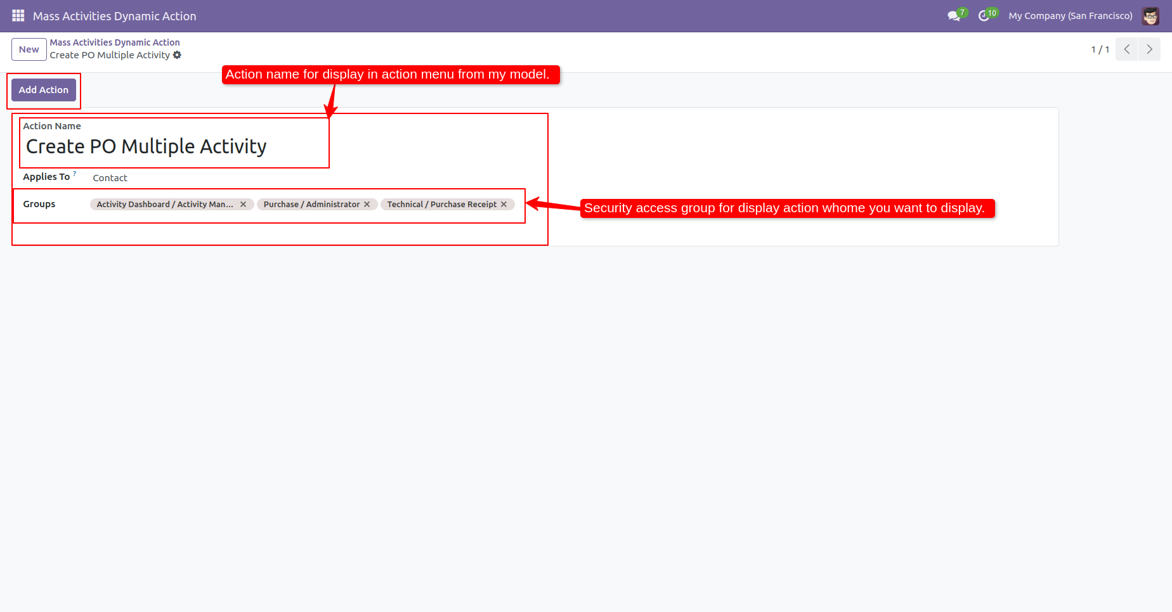1172x612 pixels.
Task: Click the Applies To help question mark
Action: point(74,173)
